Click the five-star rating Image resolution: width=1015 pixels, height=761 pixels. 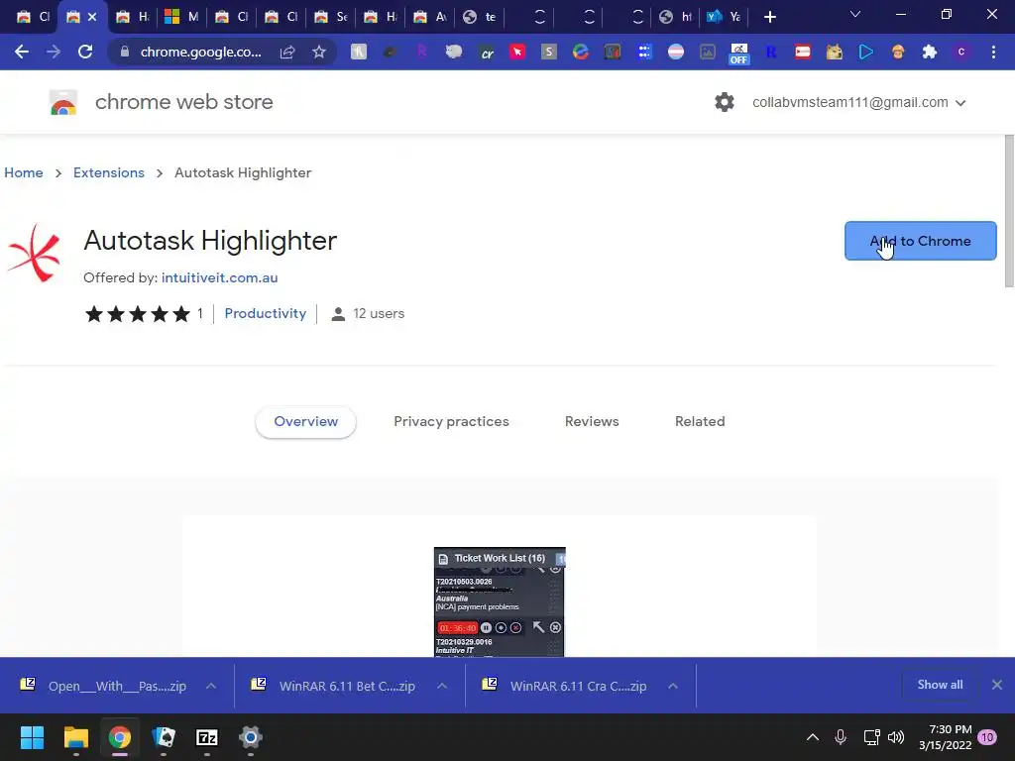pos(137,314)
